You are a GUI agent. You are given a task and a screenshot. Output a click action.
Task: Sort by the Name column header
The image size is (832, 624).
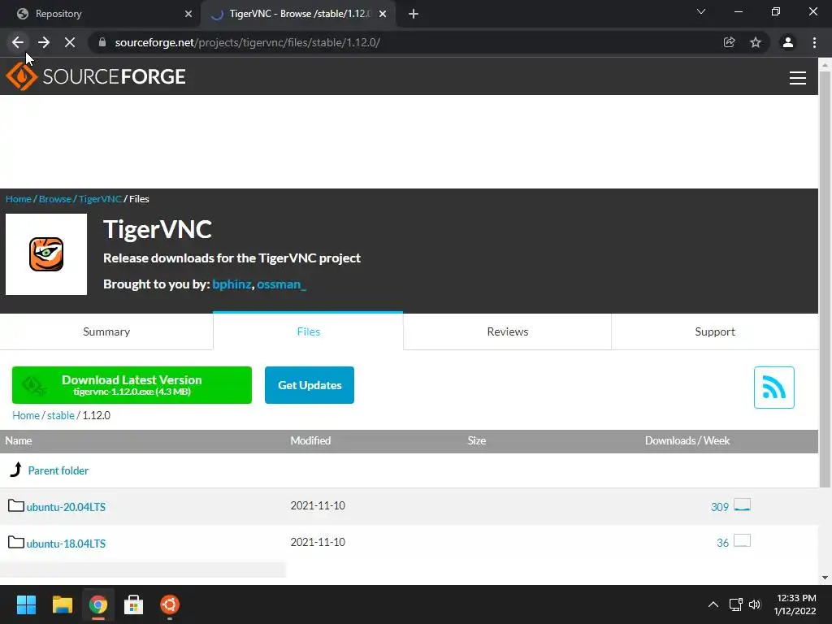pyautogui.click(x=19, y=441)
